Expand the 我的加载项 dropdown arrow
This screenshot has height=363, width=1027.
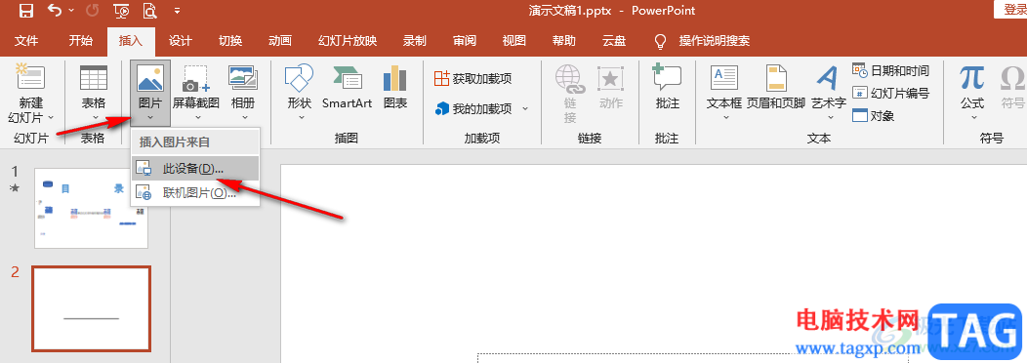tap(524, 108)
